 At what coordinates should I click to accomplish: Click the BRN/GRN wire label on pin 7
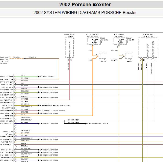pyautogui.click(x=25, y=91)
